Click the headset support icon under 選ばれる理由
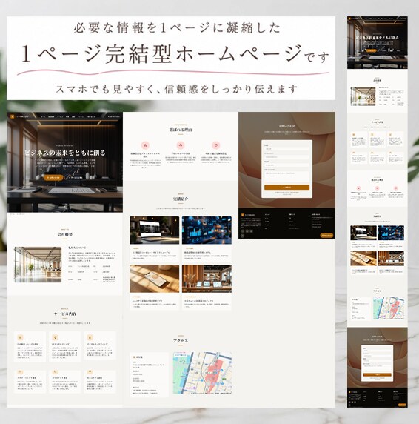Image resolution: width=419 pixels, height=424 pixels. point(181,145)
